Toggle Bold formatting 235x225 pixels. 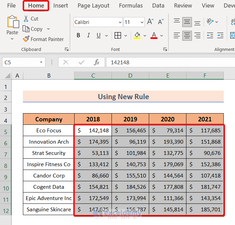pyautogui.click(x=78, y=36)
